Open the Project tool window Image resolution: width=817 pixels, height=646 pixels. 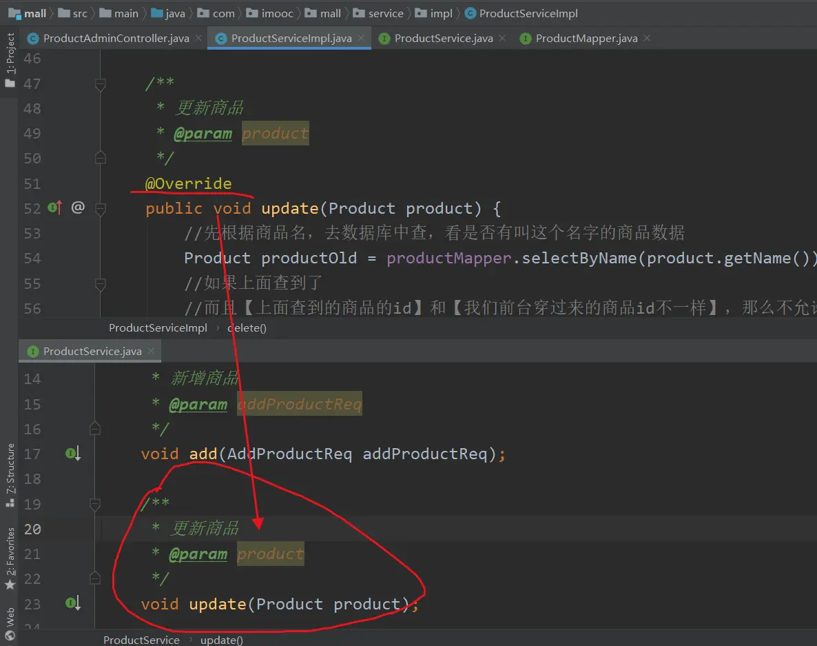pos(10,60)
